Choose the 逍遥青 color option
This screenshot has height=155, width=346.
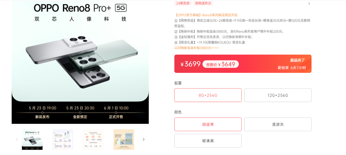[x=208, y=124]
